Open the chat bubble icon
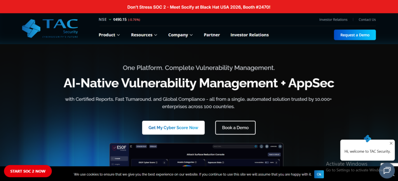 click(387, 171)
